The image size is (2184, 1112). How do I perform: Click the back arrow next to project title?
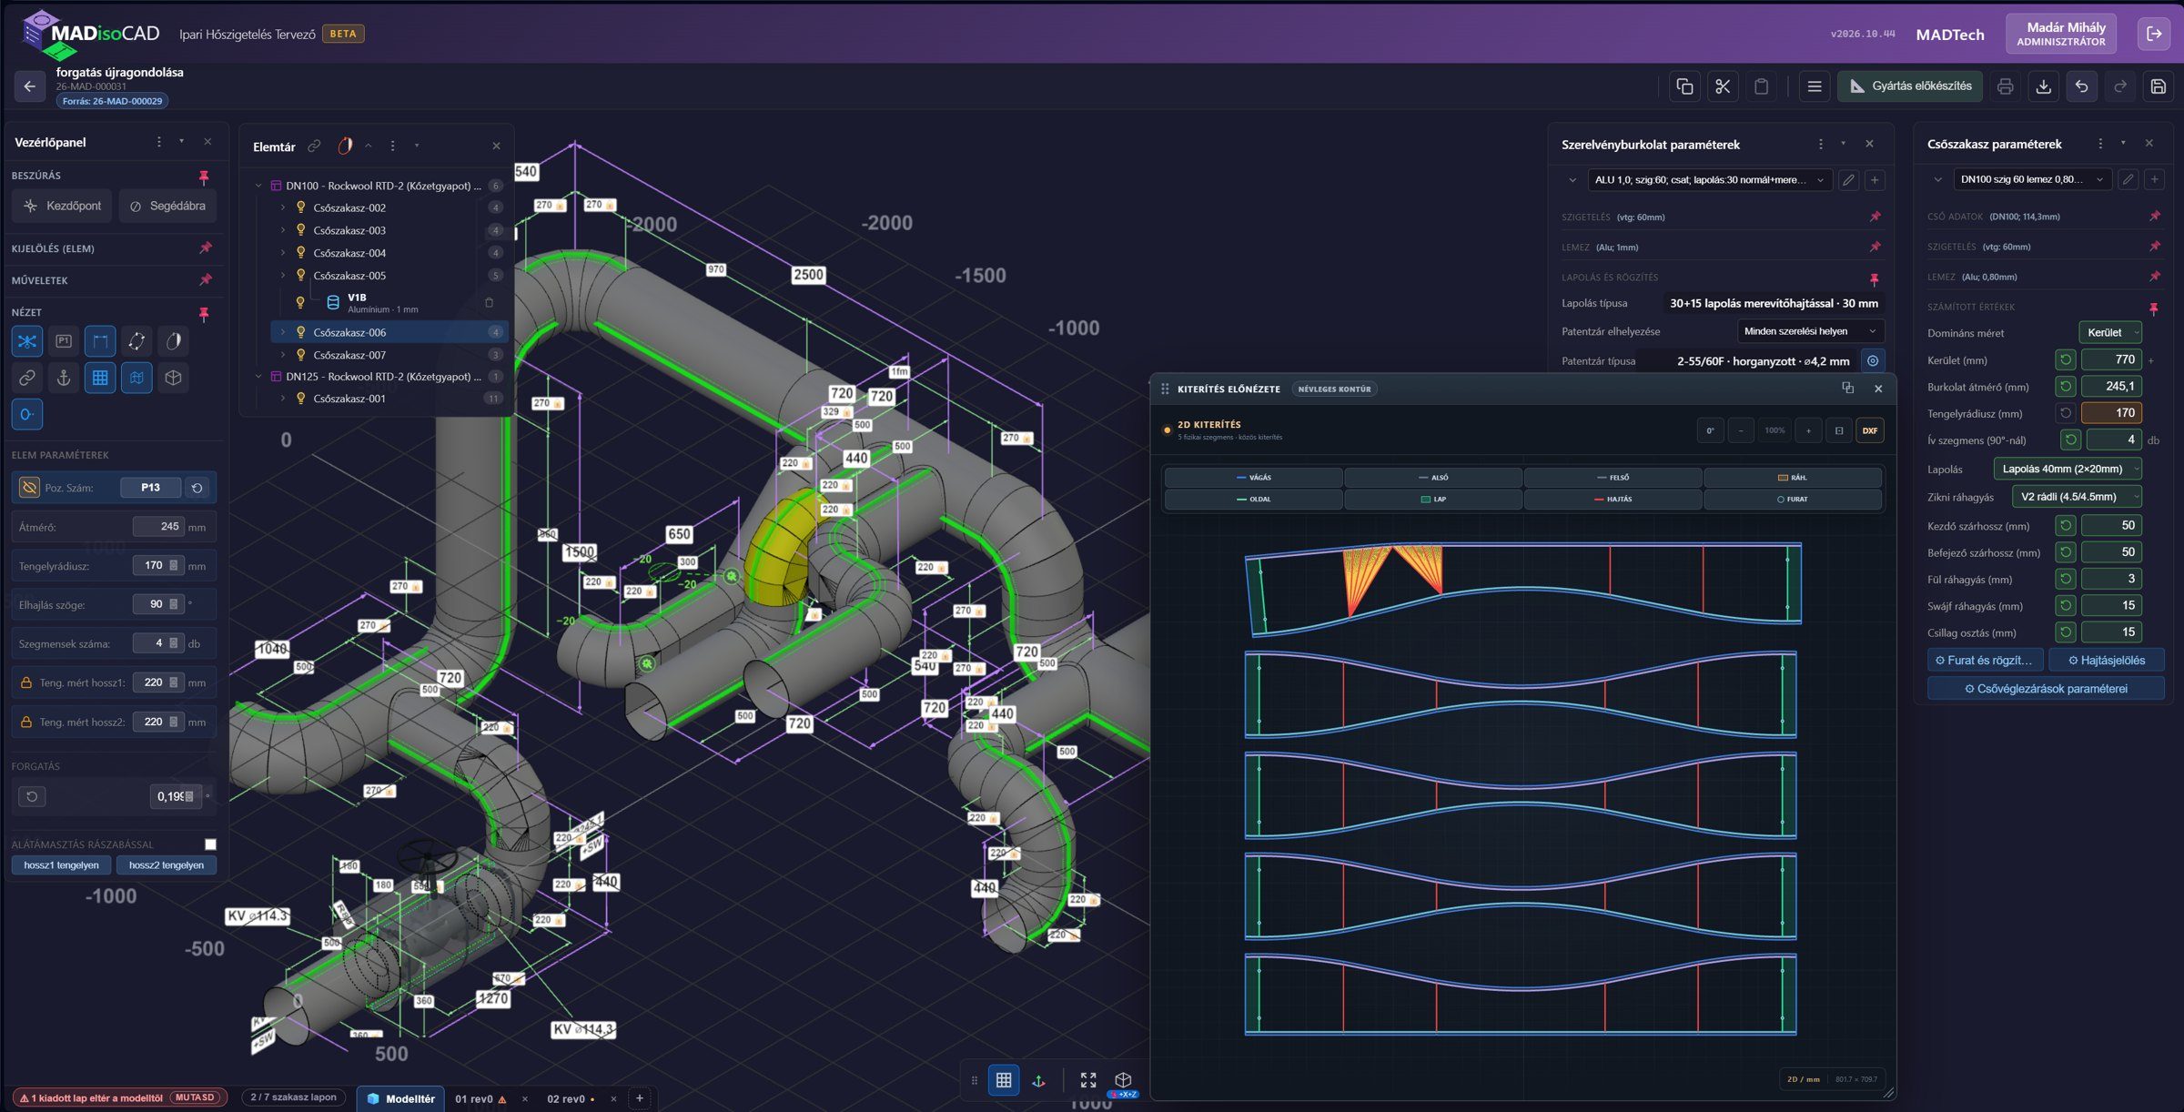pos(30,86)
